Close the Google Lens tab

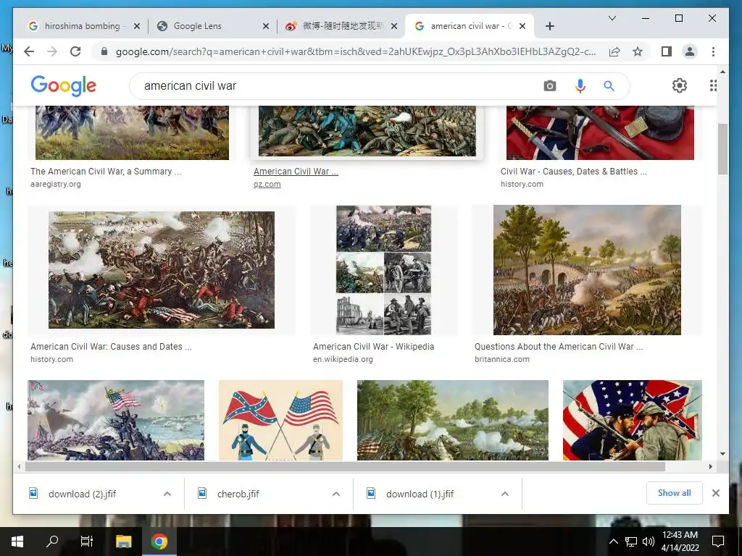coord(266,26)
